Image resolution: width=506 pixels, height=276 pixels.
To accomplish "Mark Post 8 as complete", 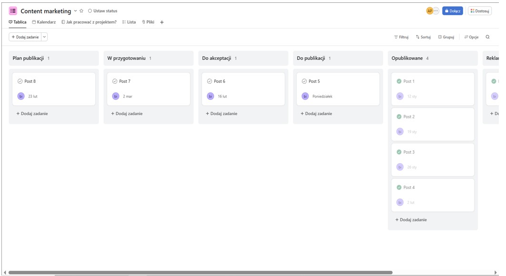I will 20,81.
